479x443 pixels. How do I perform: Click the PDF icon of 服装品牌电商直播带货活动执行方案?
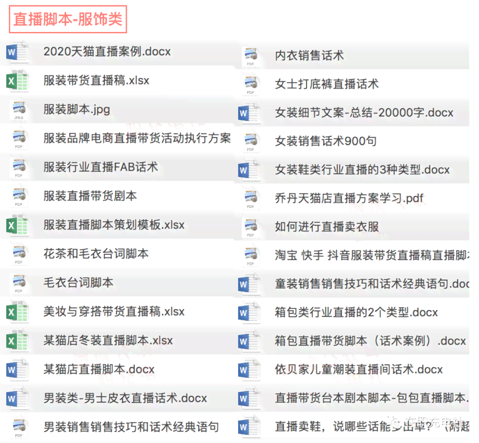coord(19,139)
